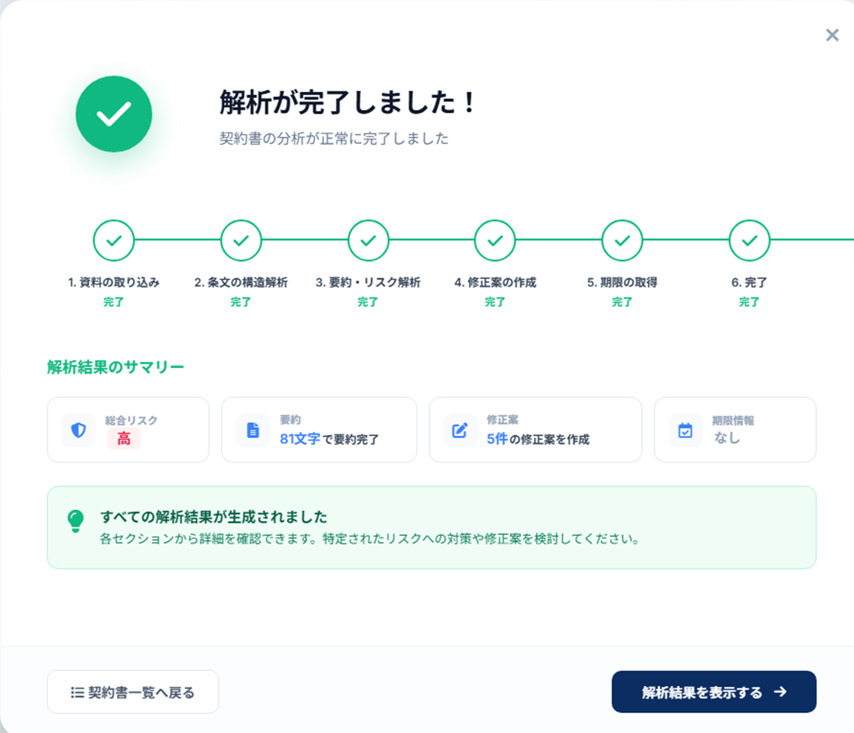Click step 3 要約・リスク解析 check circle
This screenshot has width=854, height=733.
click(x=368, y=241)
